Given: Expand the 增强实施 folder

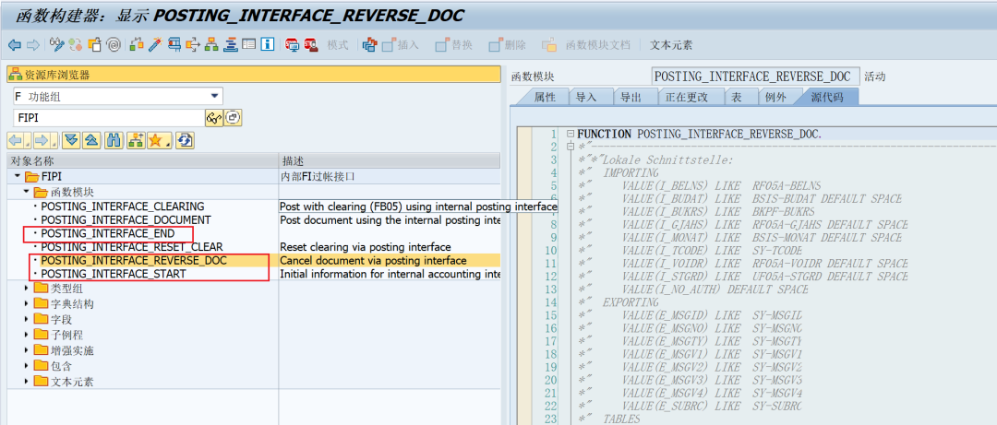Looking at the screenshot, I should pyautogui.click(x=26, y=350).
